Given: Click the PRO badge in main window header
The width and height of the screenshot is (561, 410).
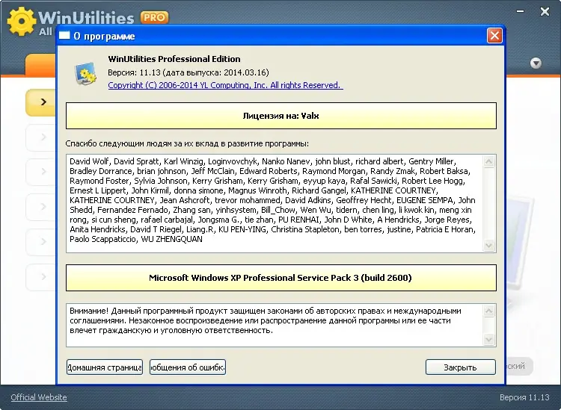Looking at the screenshot, I should (x=154, y=17).
